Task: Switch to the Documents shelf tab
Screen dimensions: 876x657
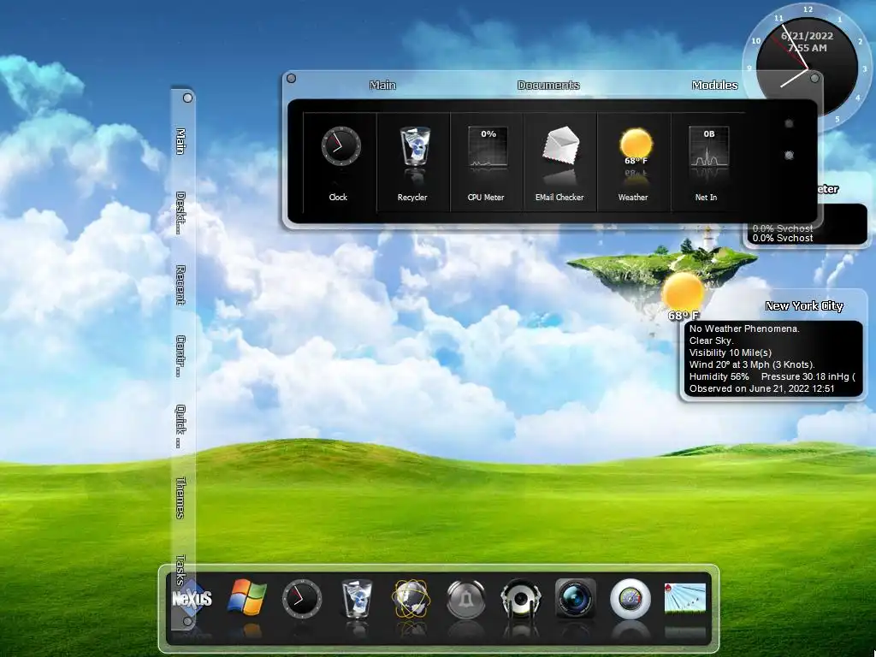Action: [x=548, y=85]
